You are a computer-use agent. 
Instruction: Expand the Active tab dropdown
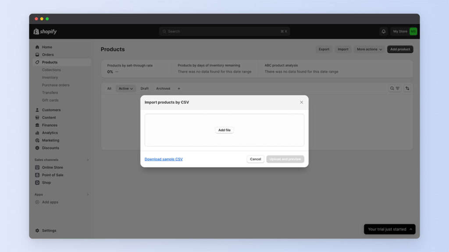pos(126,88)
